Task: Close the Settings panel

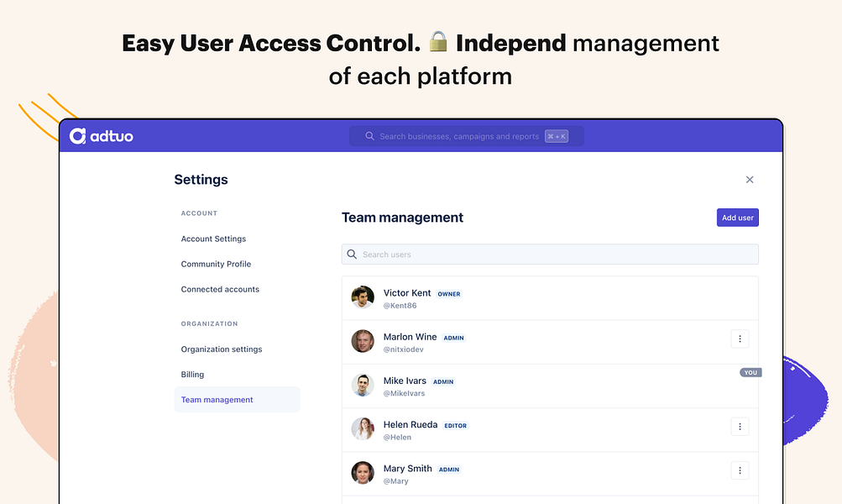Action: click(x=750, y=180)
